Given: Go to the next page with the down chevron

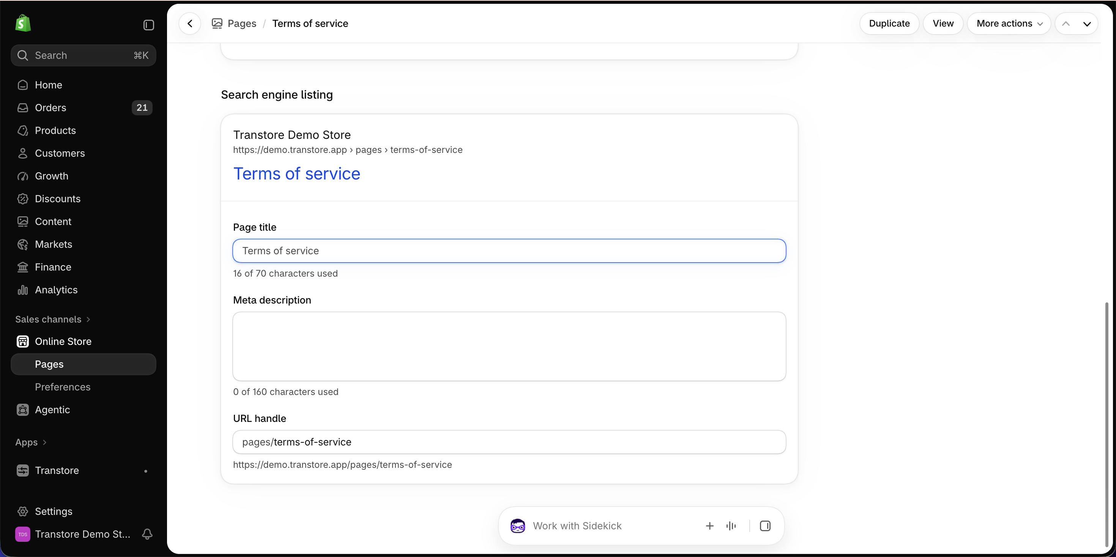Looking at the screenshot, I should click(1087, 24).
